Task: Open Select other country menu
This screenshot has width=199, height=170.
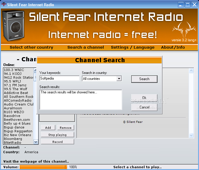Action: [31, 47]
